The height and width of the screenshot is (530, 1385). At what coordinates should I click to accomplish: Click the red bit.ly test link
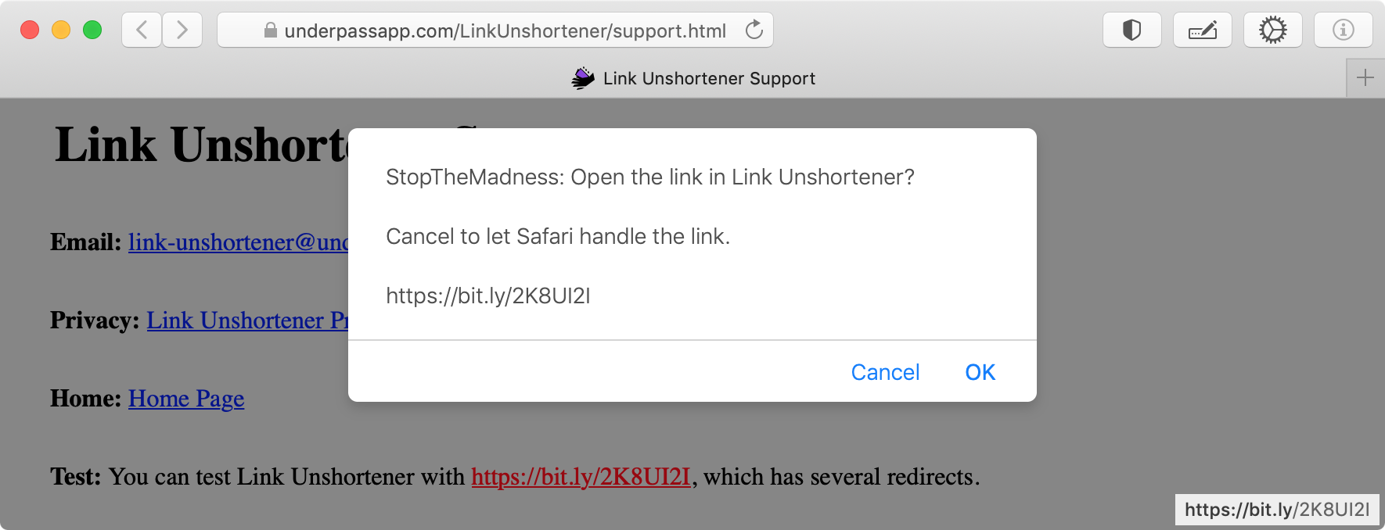coord(581,477)
